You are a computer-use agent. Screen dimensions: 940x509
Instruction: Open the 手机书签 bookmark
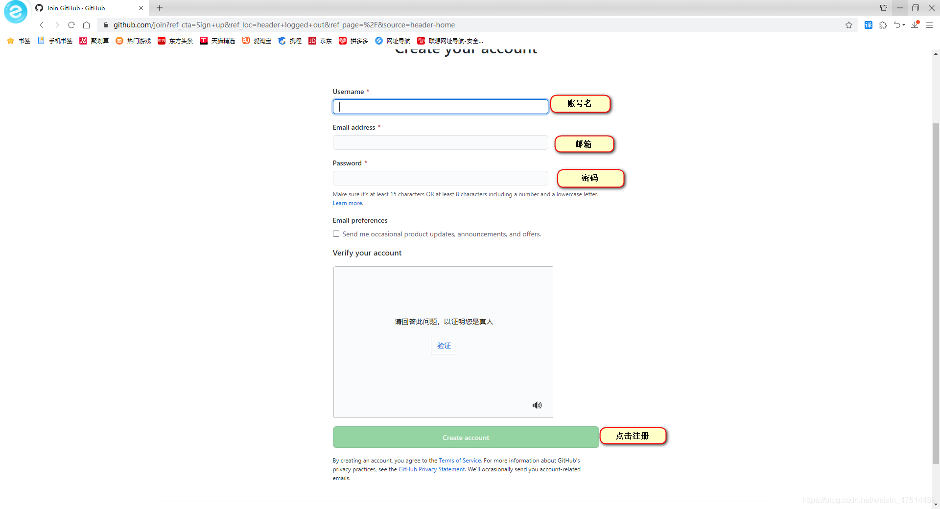coord(55,41)
